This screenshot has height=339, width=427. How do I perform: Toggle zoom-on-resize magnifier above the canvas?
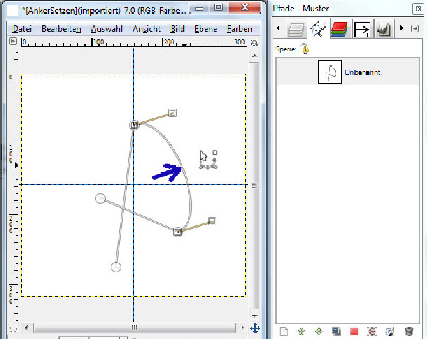click(254, 42)
